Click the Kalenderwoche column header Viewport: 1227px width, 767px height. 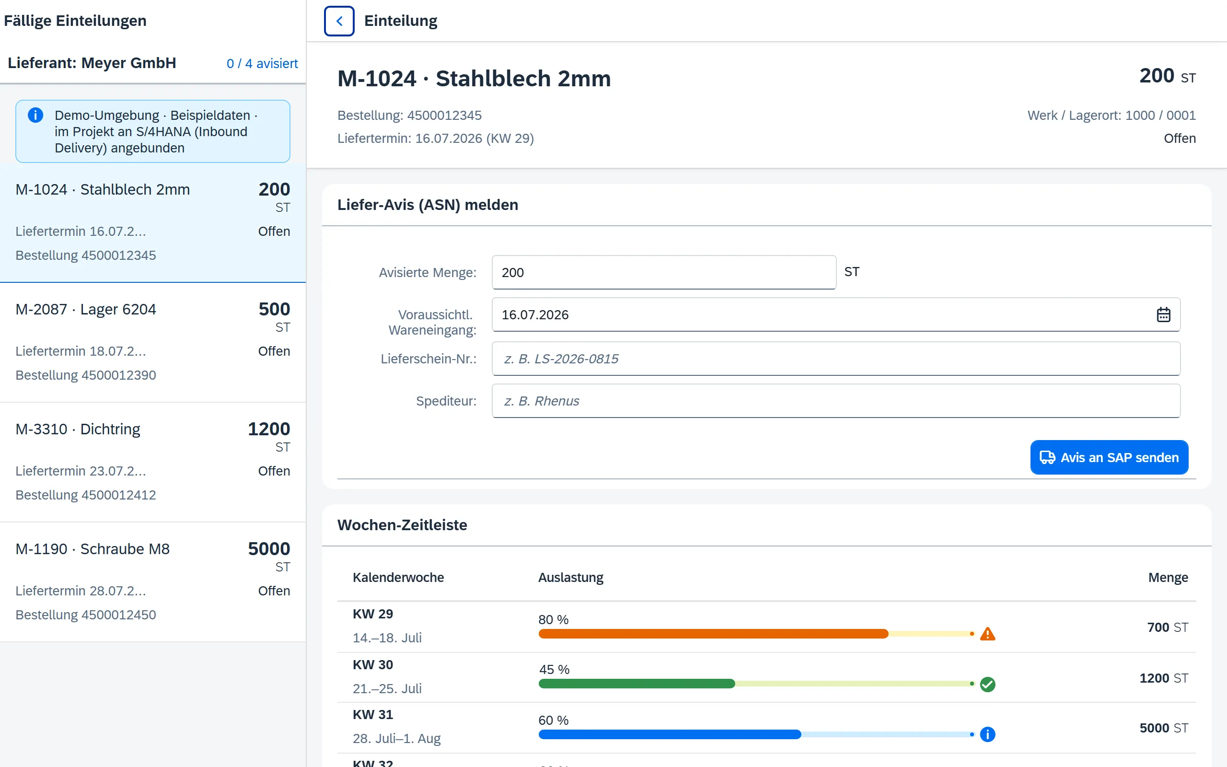point(398,577)
